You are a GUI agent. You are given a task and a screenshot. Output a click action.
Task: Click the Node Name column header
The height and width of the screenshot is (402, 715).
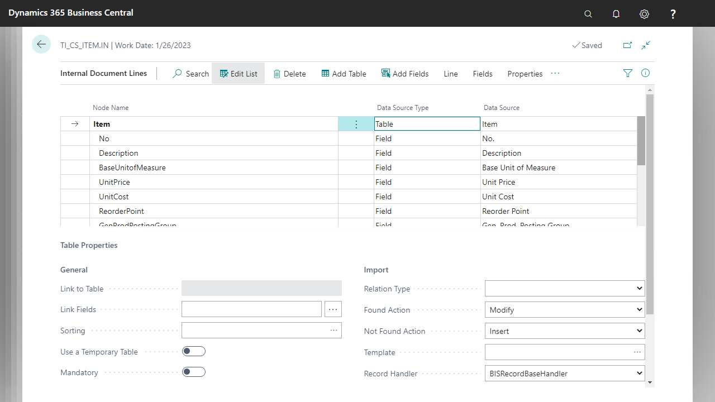coord(111,108)
